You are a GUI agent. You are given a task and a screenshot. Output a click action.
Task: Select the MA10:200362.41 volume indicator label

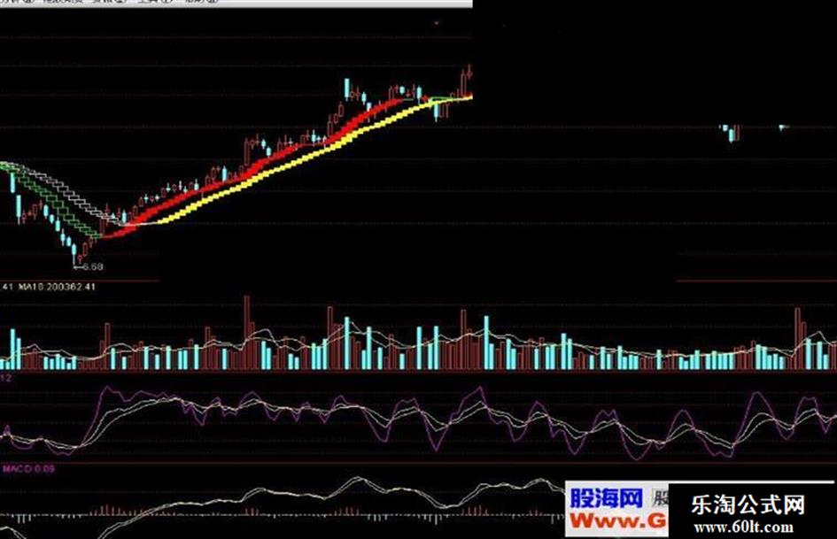click(x=57, y=287)
